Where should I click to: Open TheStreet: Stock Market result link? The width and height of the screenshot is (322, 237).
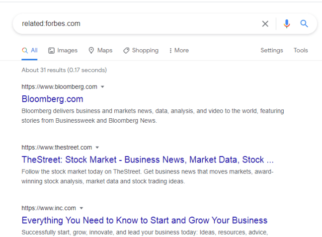click(x=148, y=159)
